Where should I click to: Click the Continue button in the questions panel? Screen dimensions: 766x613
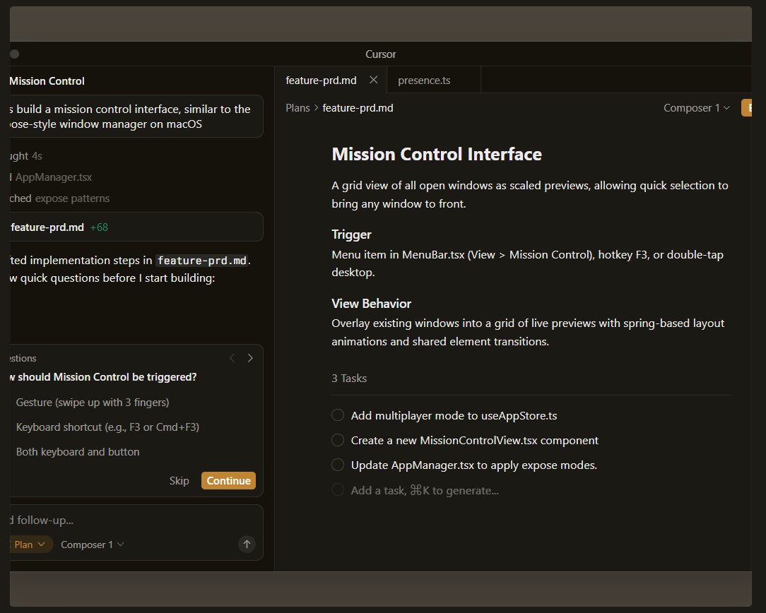coord(228,480)
